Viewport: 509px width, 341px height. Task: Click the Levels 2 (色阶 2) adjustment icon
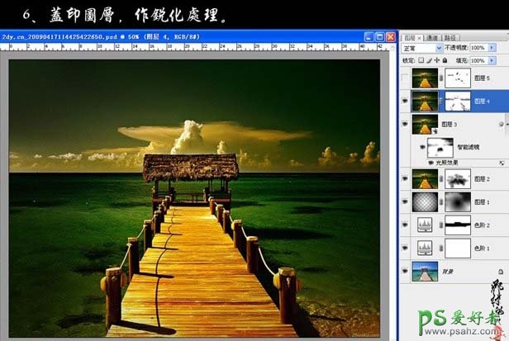(x=427, y=224)
